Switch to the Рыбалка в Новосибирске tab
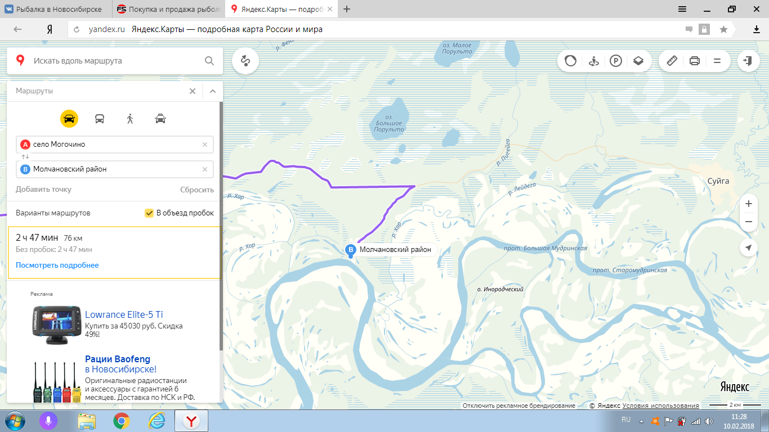 point(56,10)
